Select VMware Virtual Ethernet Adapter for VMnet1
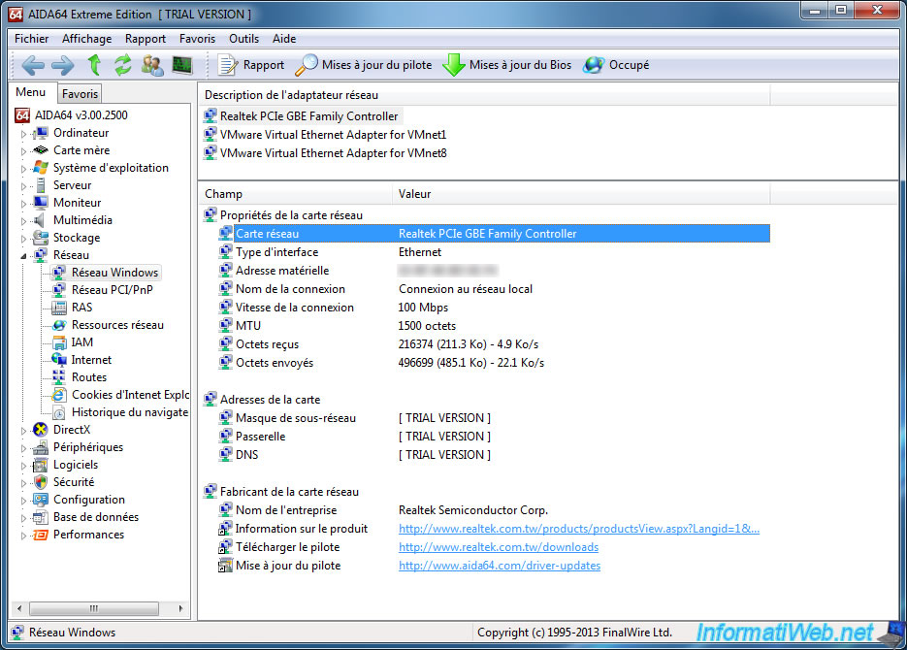The height and width of the screenshot is (650, 907). [333, 135]
